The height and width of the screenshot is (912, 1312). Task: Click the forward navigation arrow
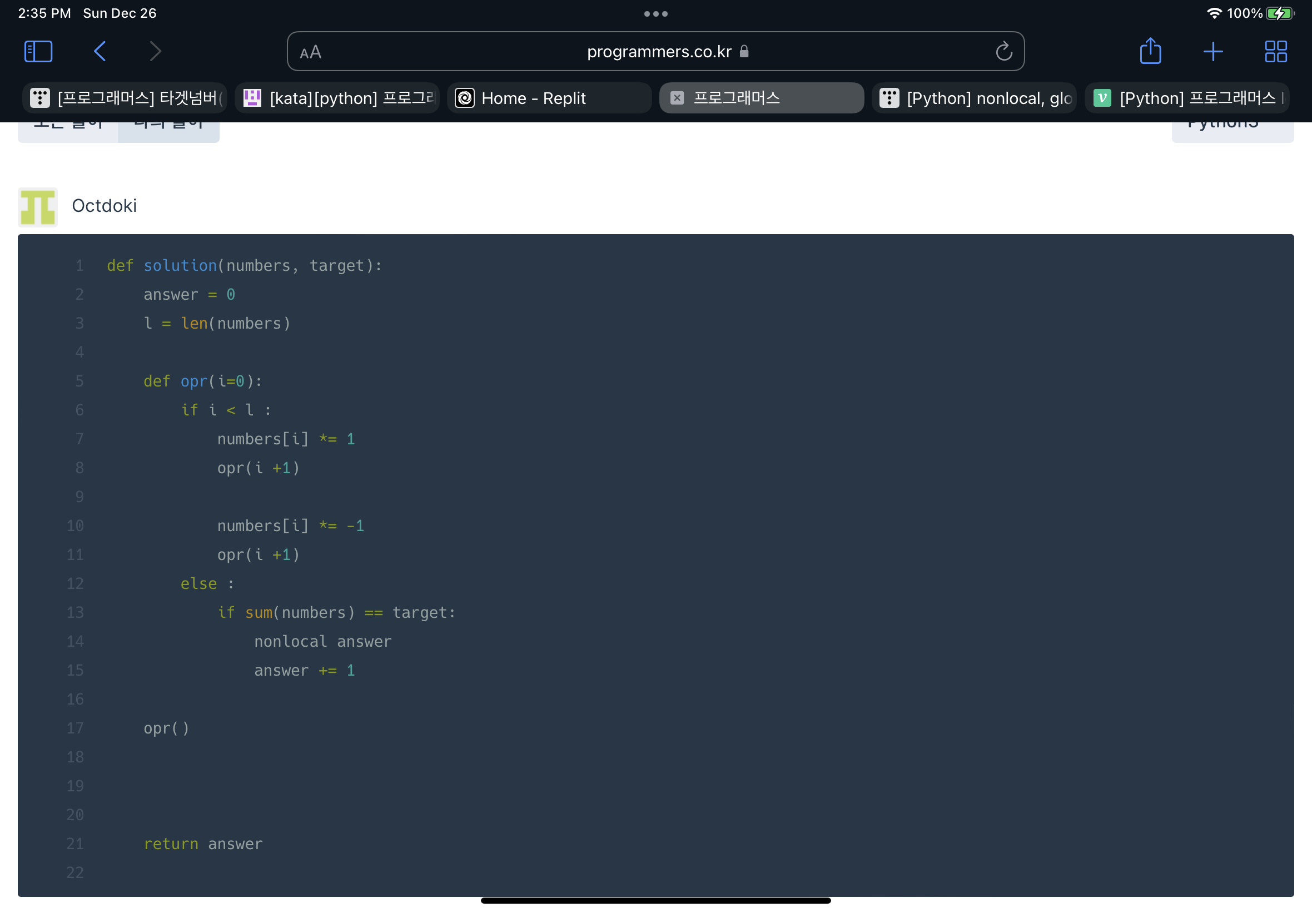155,51
